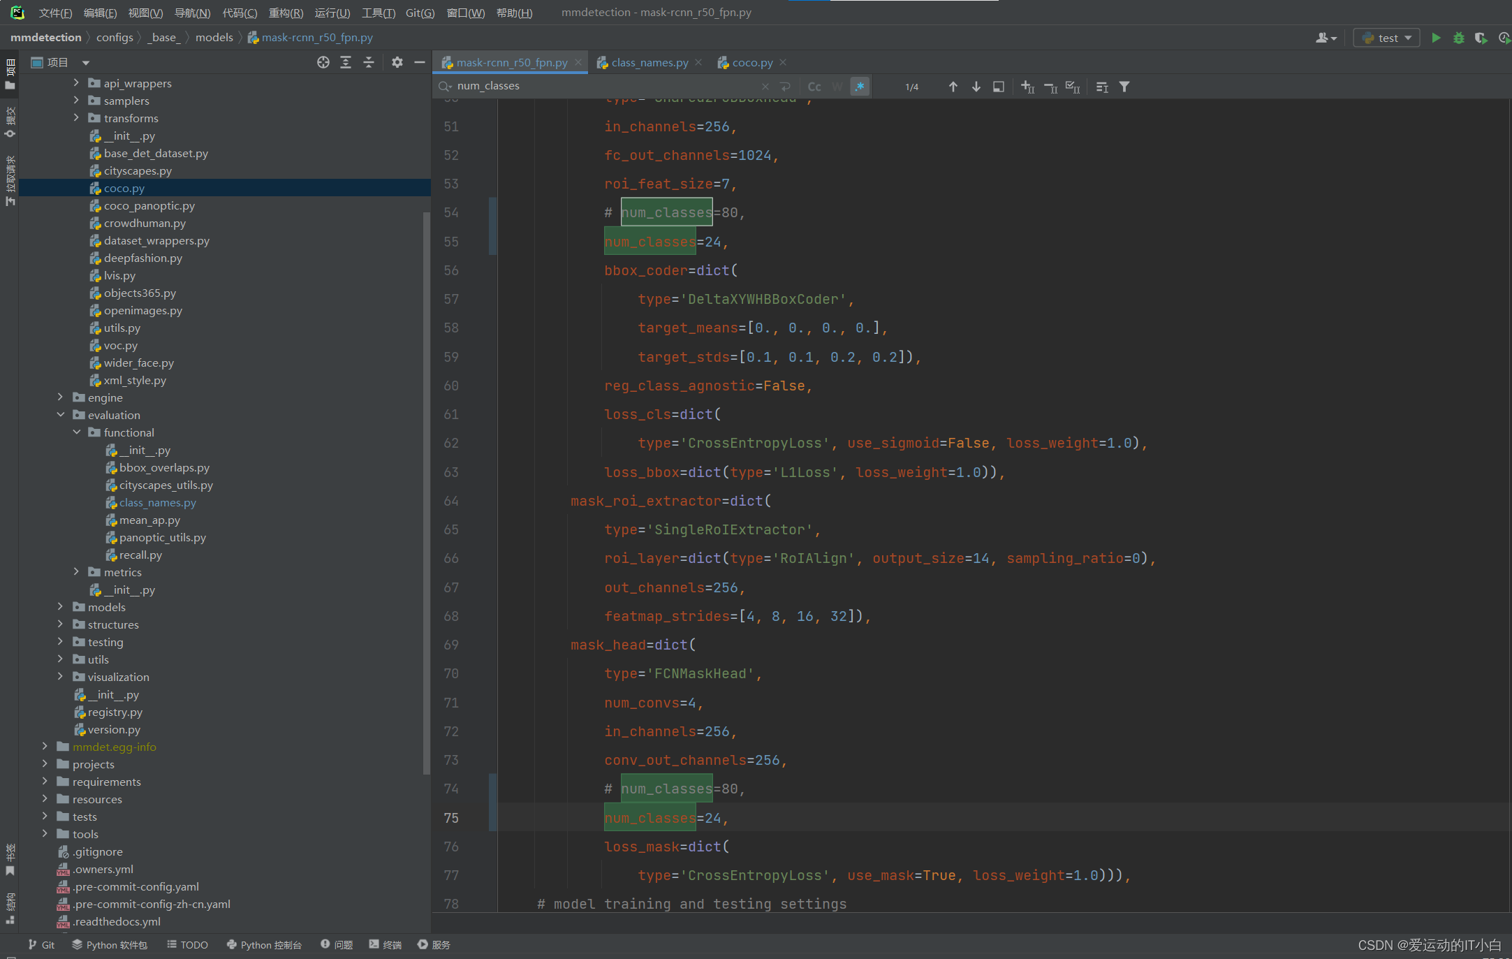Toggle regex search option

click(860, 87)
